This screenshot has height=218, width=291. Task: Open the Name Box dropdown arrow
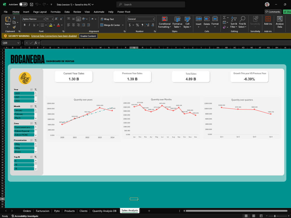18,43
